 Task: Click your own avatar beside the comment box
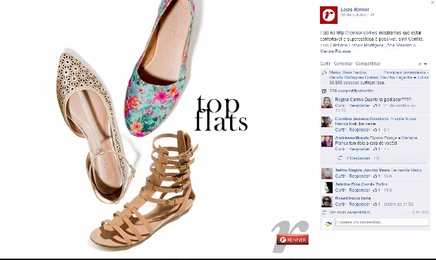(x=328, y=223)
